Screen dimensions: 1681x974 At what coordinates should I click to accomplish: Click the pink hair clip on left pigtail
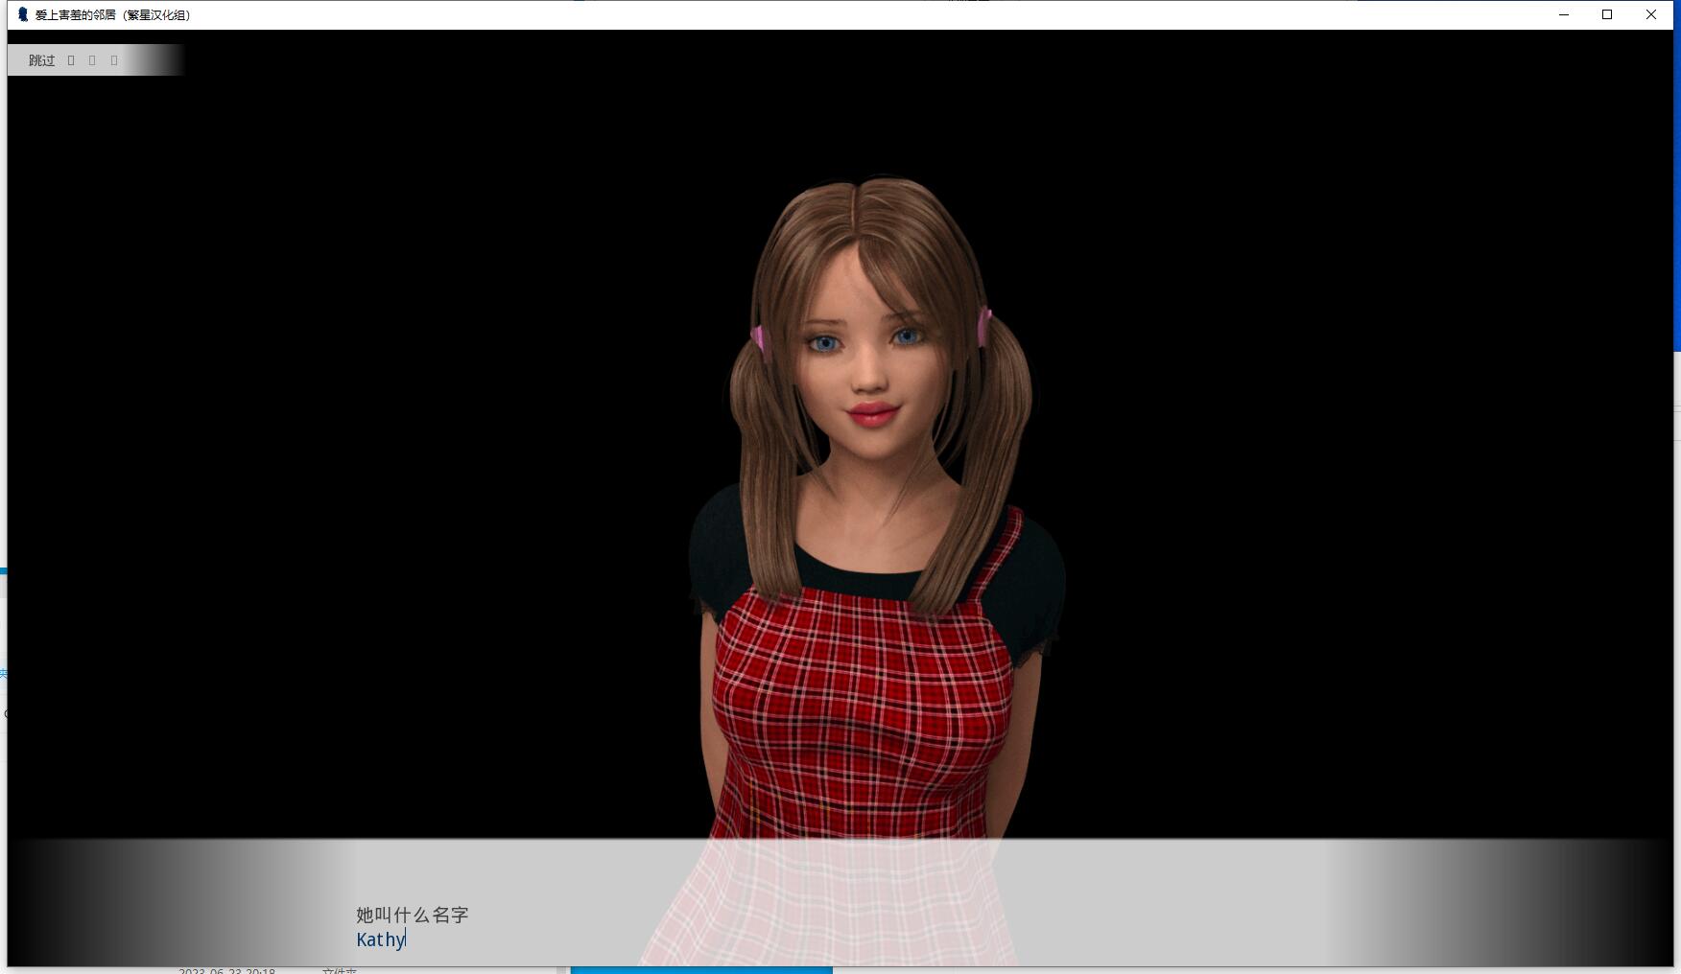[758, 338]
